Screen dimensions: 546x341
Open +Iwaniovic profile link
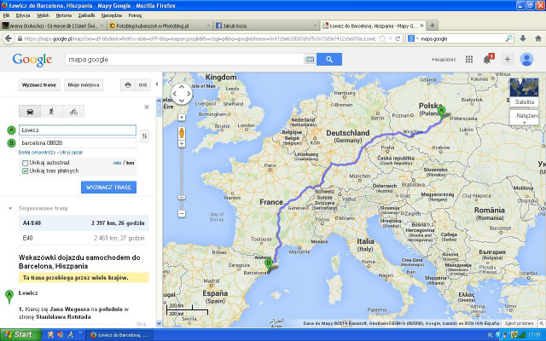click(x=444, y=60)
